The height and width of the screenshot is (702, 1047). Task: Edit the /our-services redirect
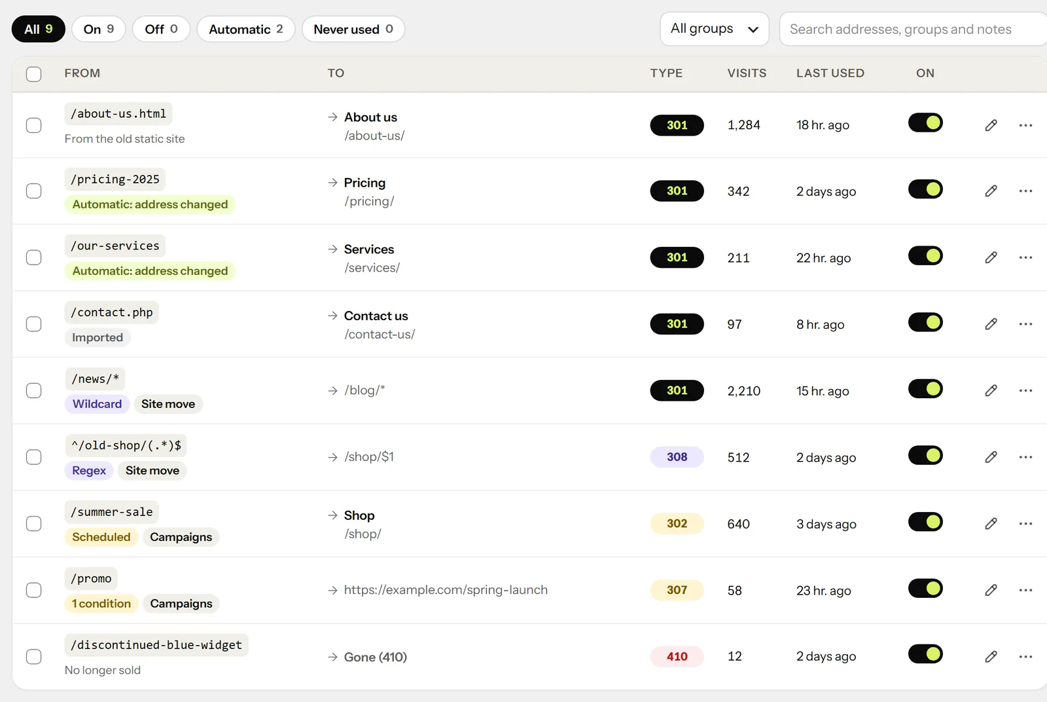(x=991, y=257)
